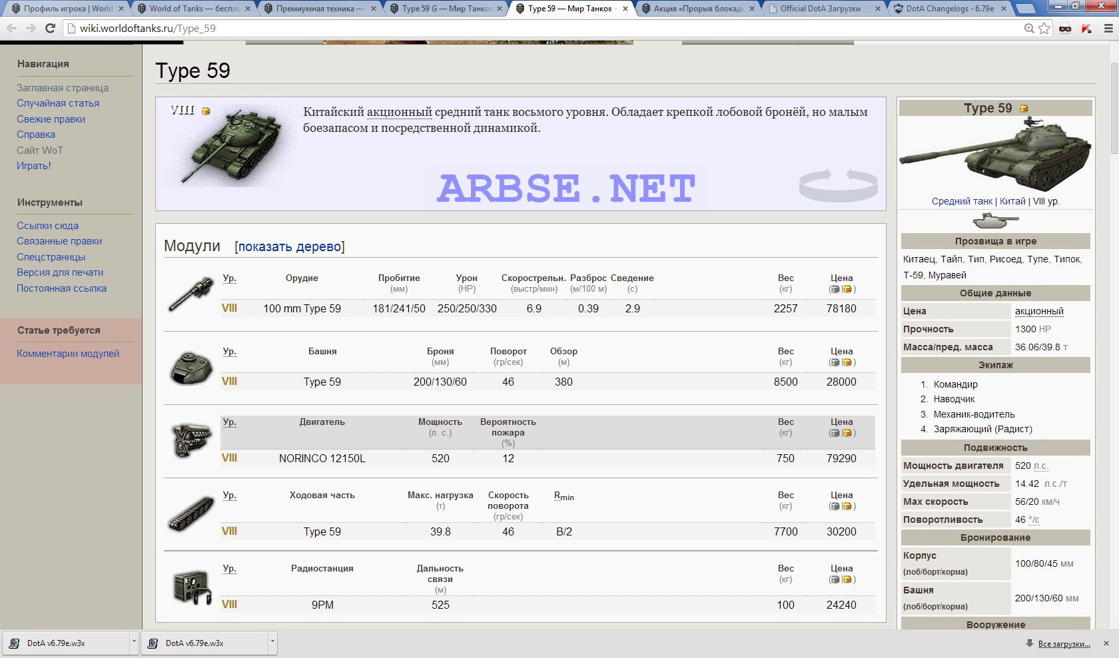Click the rotate-view arrows icon in banner

(839, 184)
